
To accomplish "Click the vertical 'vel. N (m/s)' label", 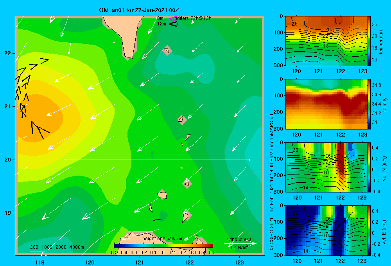I will tap(384, 169).
